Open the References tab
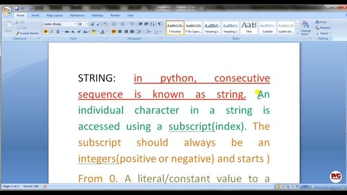 [77, 16]
